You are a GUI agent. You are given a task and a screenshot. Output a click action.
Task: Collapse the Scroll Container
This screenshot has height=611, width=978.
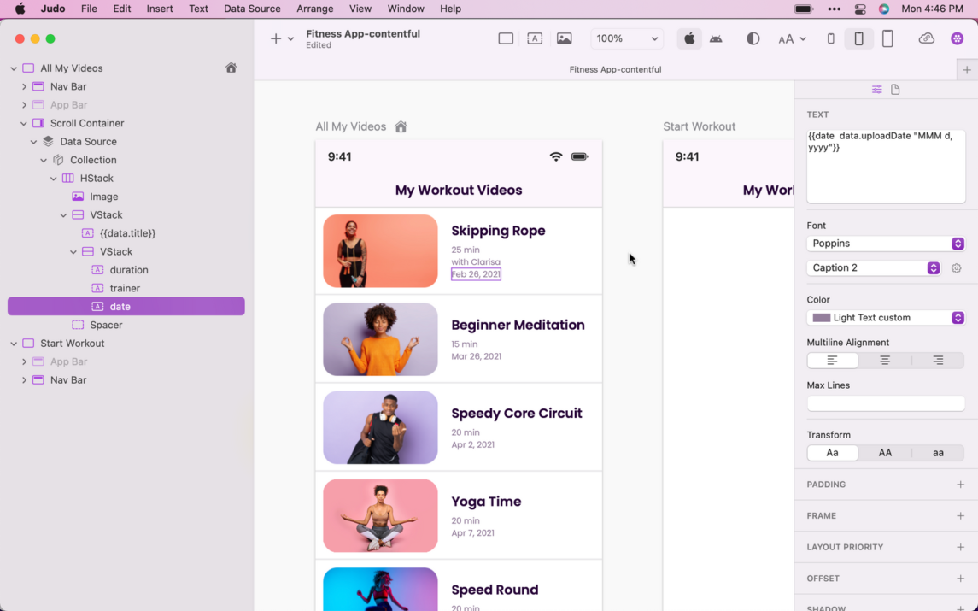24,124
